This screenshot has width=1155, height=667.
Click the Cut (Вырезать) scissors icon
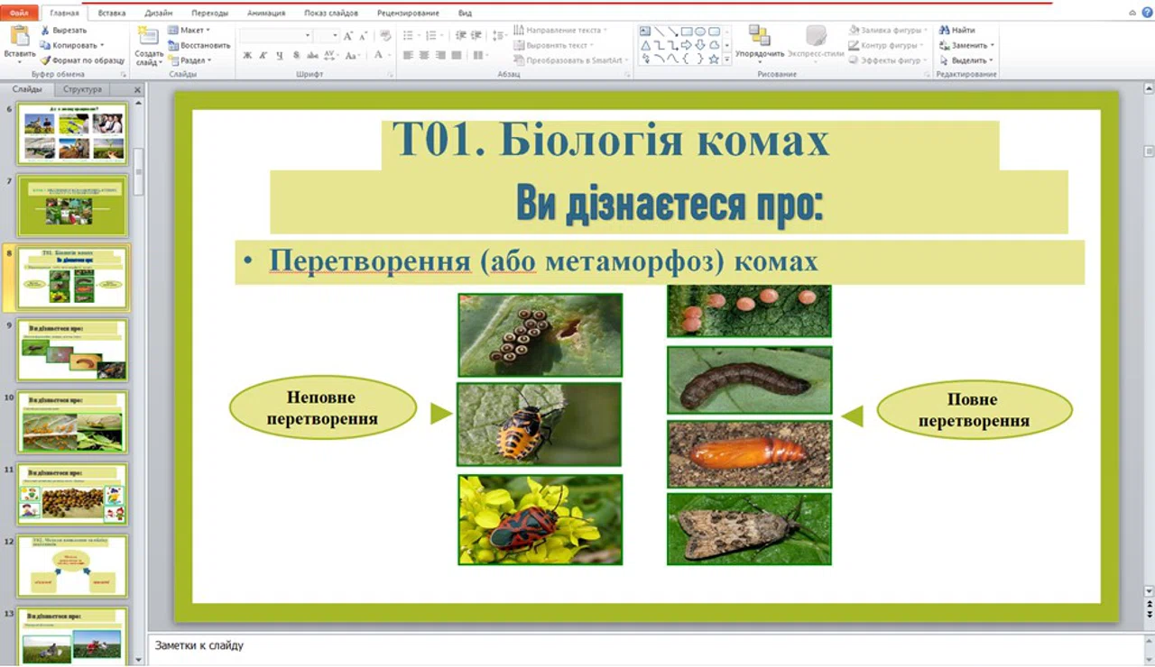(45, 31)
